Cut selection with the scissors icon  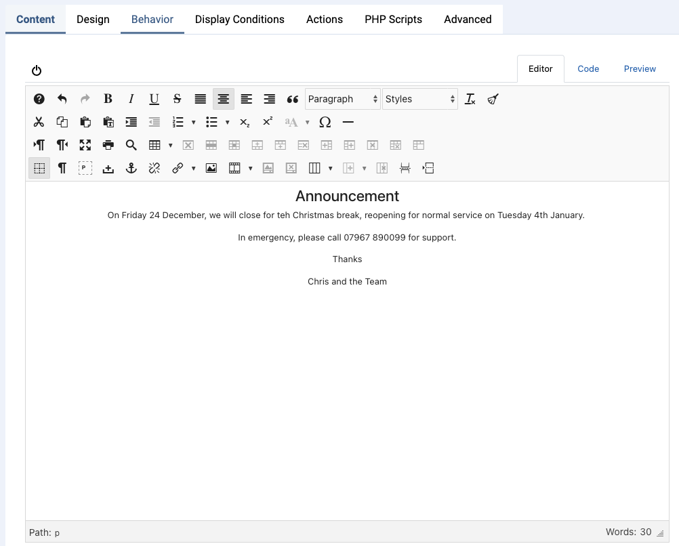pos(39,122)
